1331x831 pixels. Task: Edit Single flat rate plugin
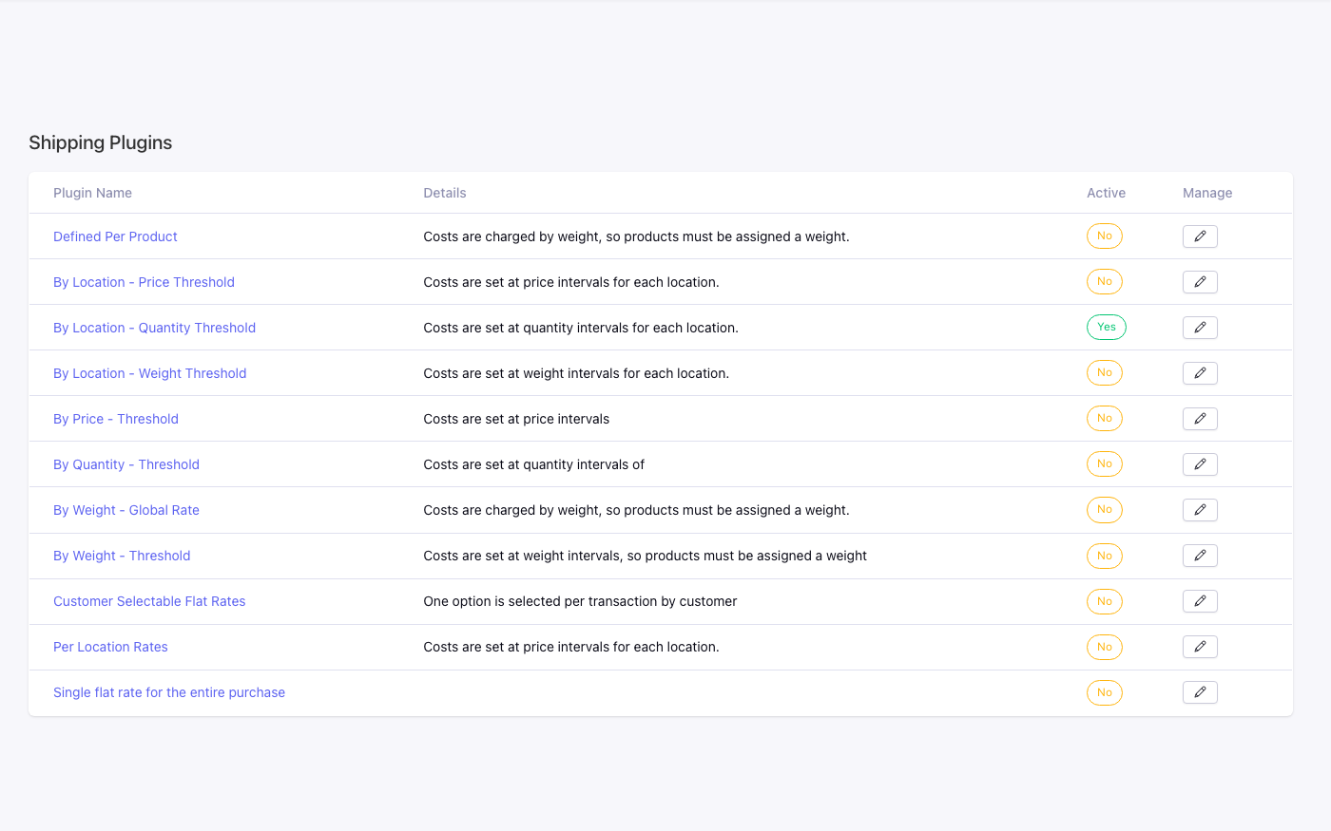coord(1200,692)
